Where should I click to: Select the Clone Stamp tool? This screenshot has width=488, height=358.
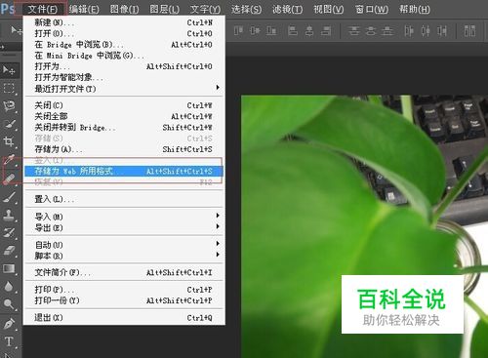[x=9, y=215]
